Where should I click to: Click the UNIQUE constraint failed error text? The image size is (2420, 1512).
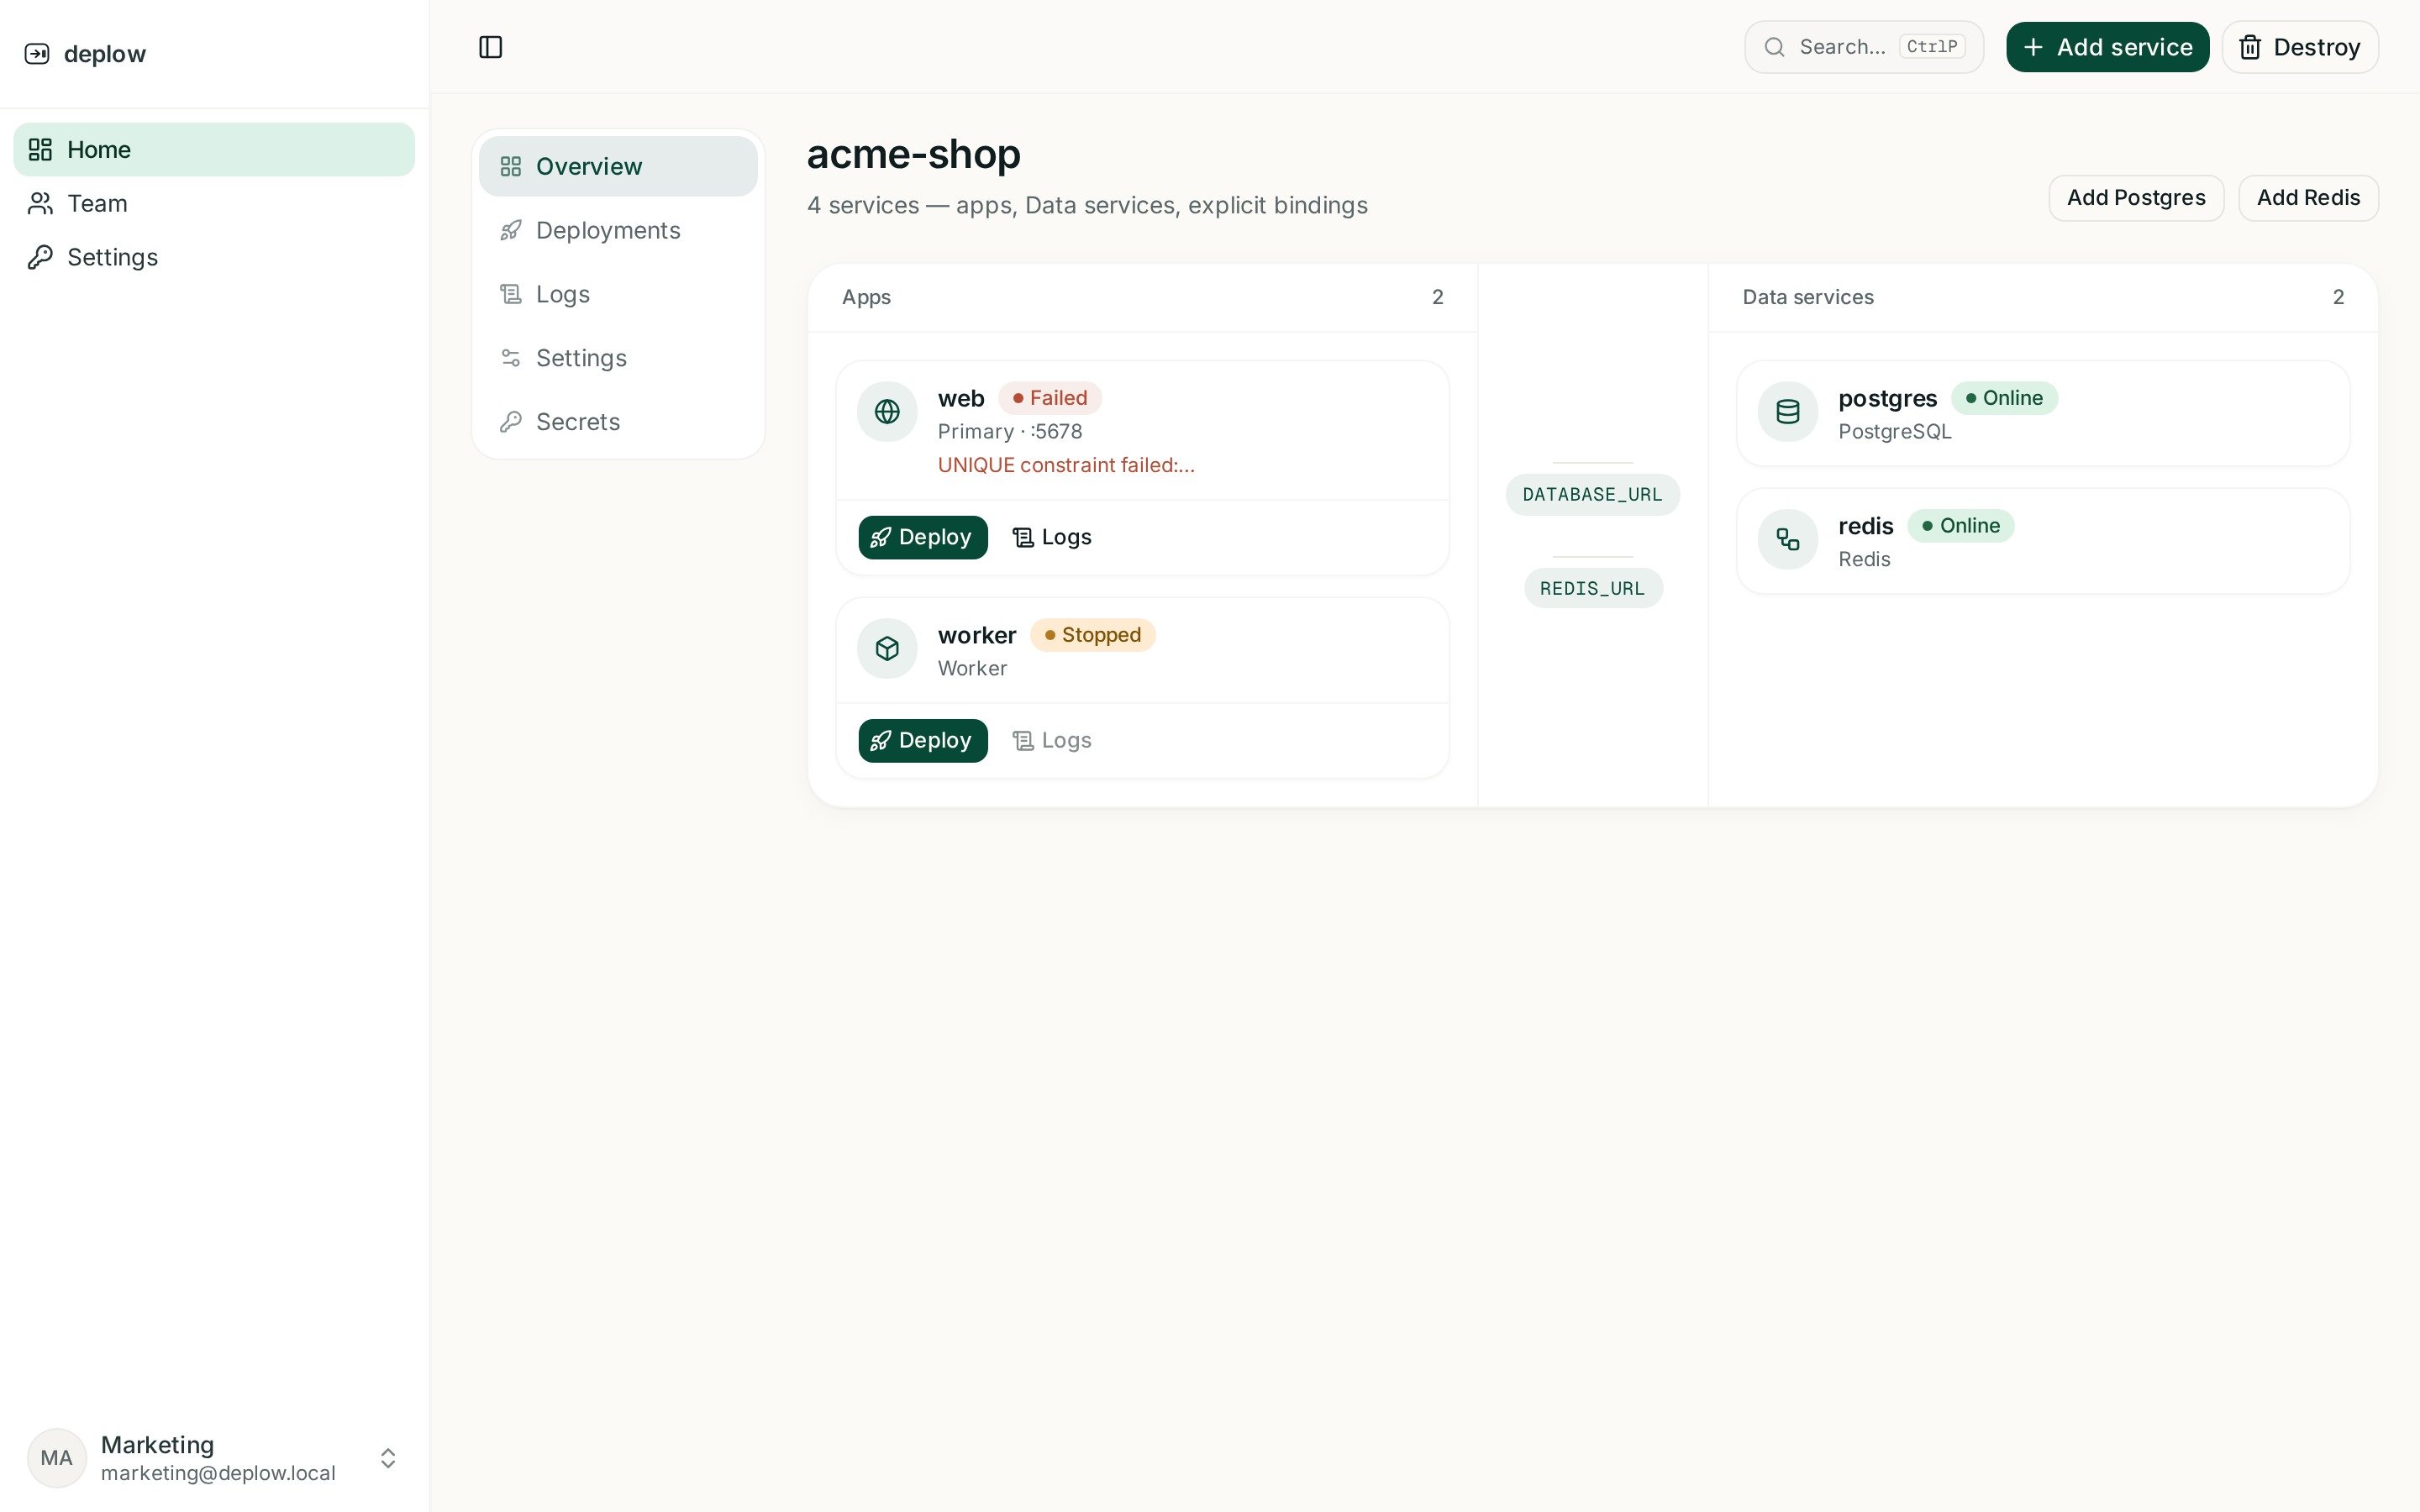click(x=1066, y=465)
